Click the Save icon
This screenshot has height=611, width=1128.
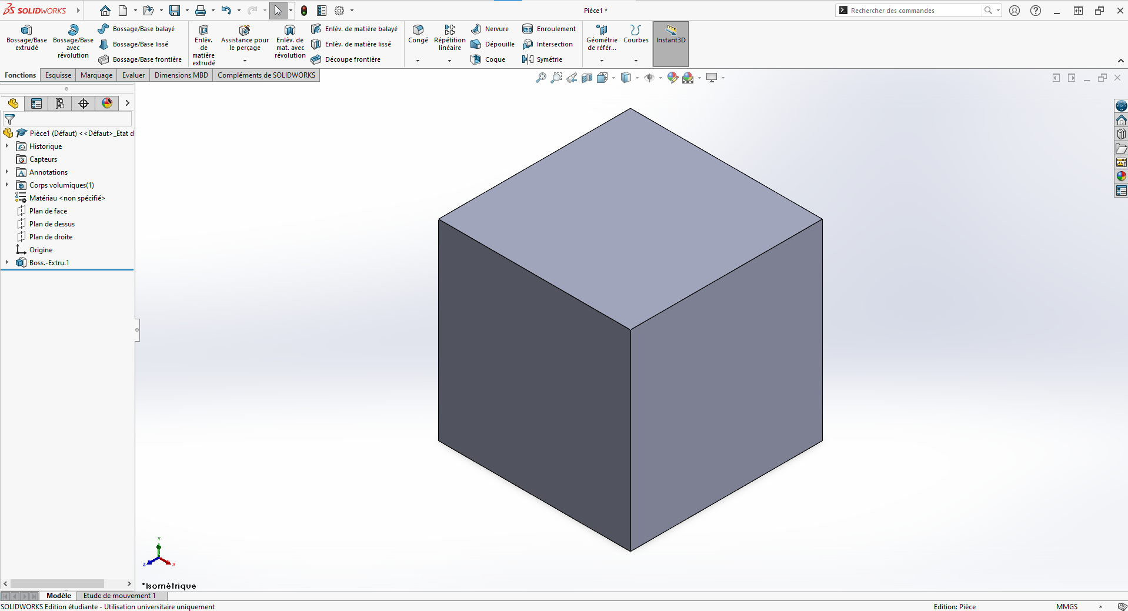(x=175, y=11)
